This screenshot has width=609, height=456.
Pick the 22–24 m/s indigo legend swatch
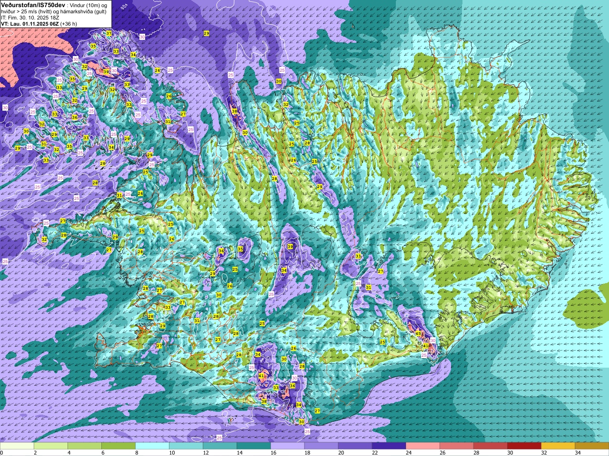click(x=389, y=446)
